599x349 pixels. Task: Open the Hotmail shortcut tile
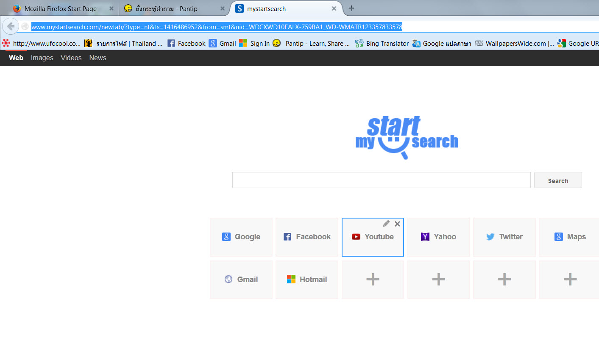tap(307, 280)
